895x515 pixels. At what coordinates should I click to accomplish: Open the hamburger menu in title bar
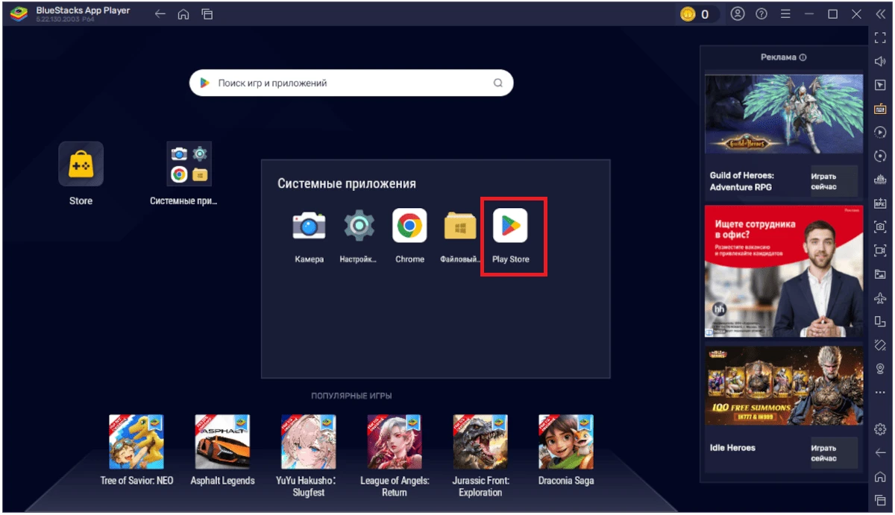pyautogui.click(x=785, y=13)
